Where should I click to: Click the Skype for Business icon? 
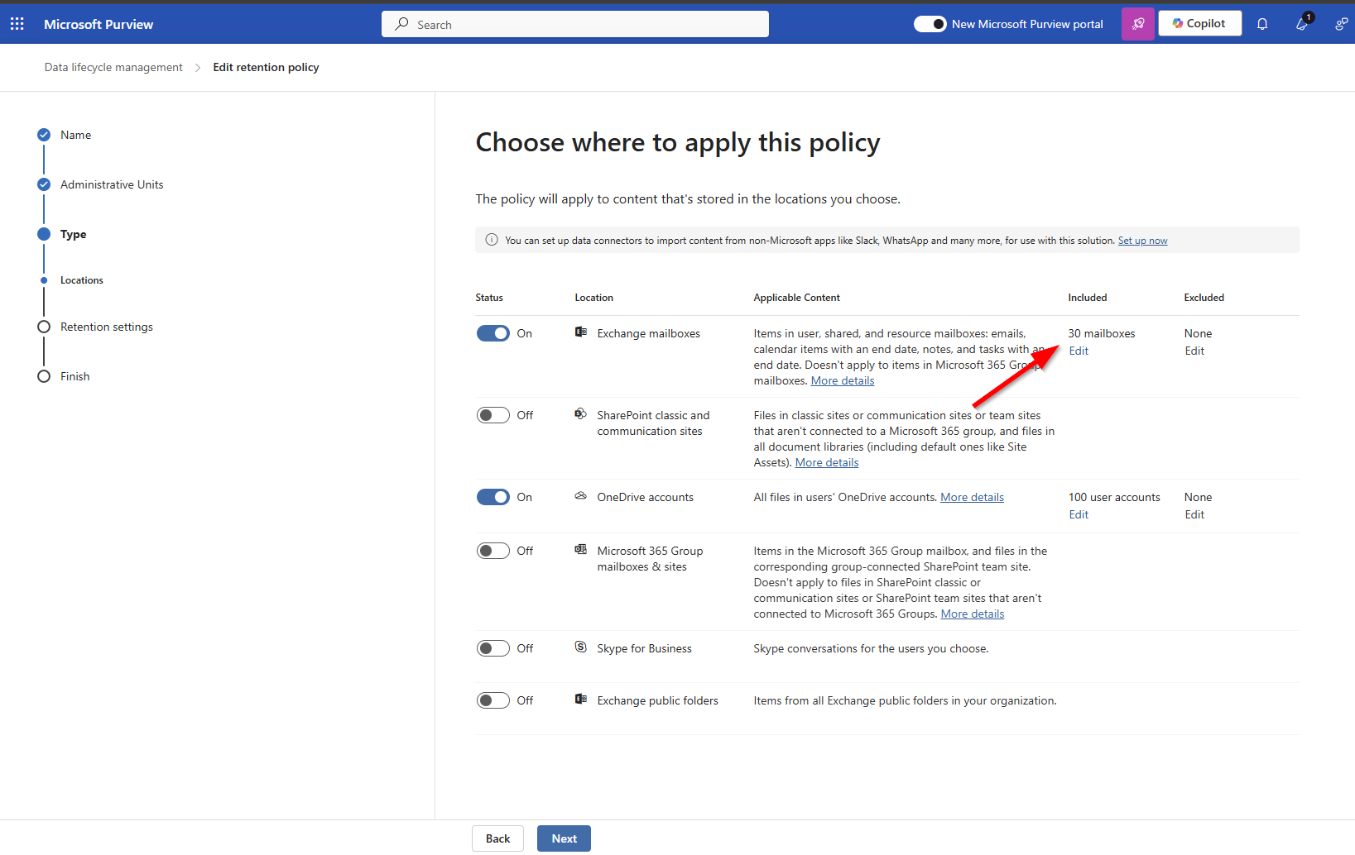(580, 647)
